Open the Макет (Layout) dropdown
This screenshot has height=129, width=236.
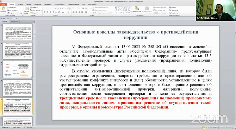coord(34,7)
